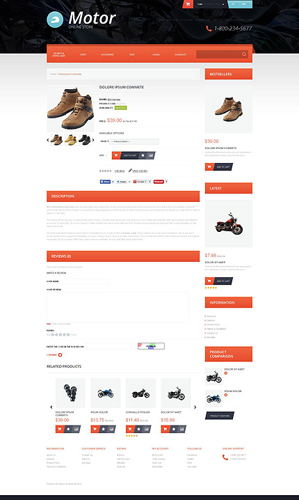
Task: Open the Please Select options dropdown
Action: [x=134, y=141]
